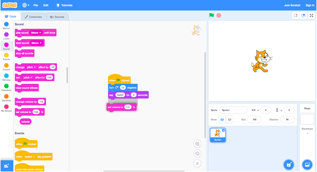Click the stop all sounds block
The image size is (317, 172).
pyautogui.click(x=25, y=53)
